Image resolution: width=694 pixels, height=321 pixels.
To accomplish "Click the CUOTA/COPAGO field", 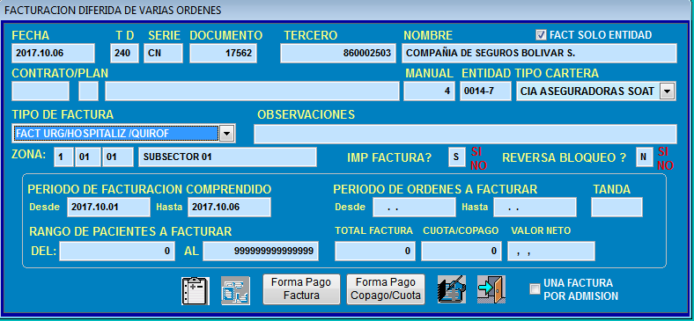I will click(461, 252).
